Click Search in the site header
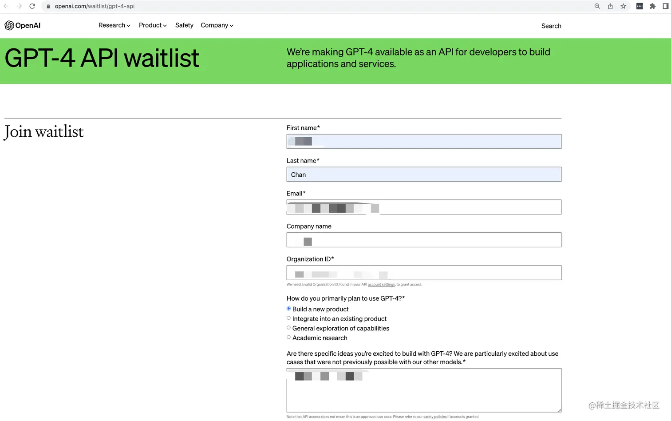This screenshot has width=671, height=421. 551,26
